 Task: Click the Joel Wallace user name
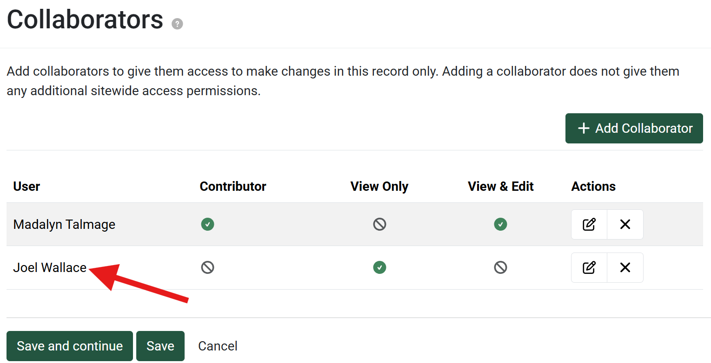[x=50, y=268]
